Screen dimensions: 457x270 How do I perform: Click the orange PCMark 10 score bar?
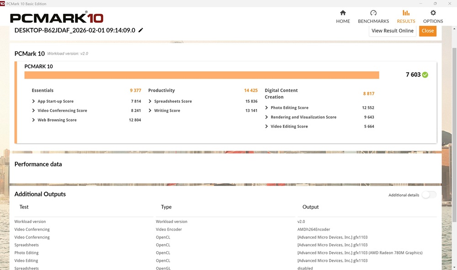click(202, 75)
